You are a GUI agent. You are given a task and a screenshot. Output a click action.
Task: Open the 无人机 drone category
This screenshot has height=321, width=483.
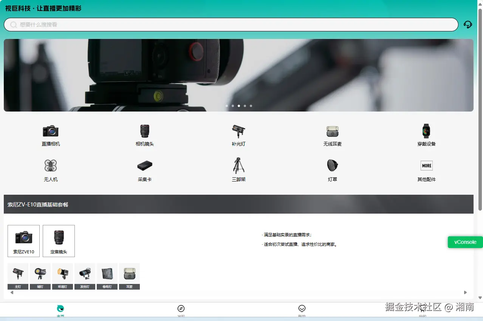[x=51, y=171]
